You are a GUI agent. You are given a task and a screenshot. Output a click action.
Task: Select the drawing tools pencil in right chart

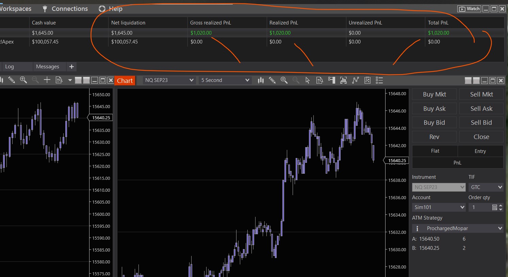click(272, 80)
